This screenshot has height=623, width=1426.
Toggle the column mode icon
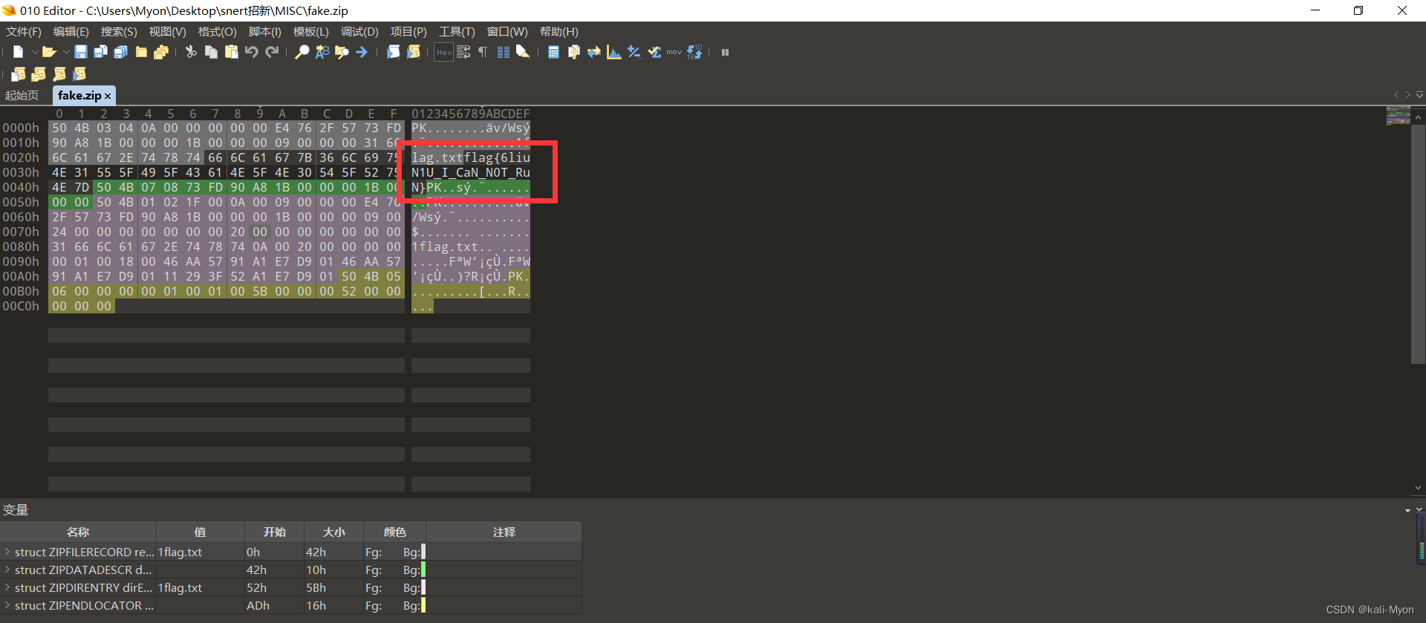[504, 52]
